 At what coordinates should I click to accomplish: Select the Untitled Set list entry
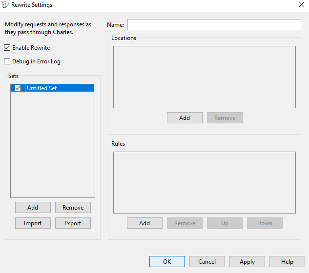click(x=59, y=88)
